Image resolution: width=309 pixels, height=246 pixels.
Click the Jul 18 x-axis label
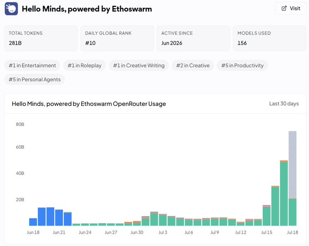pyautogui.click(x=293, y=232)
